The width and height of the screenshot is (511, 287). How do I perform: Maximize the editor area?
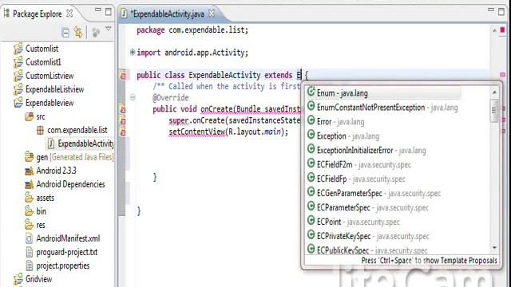501,12
